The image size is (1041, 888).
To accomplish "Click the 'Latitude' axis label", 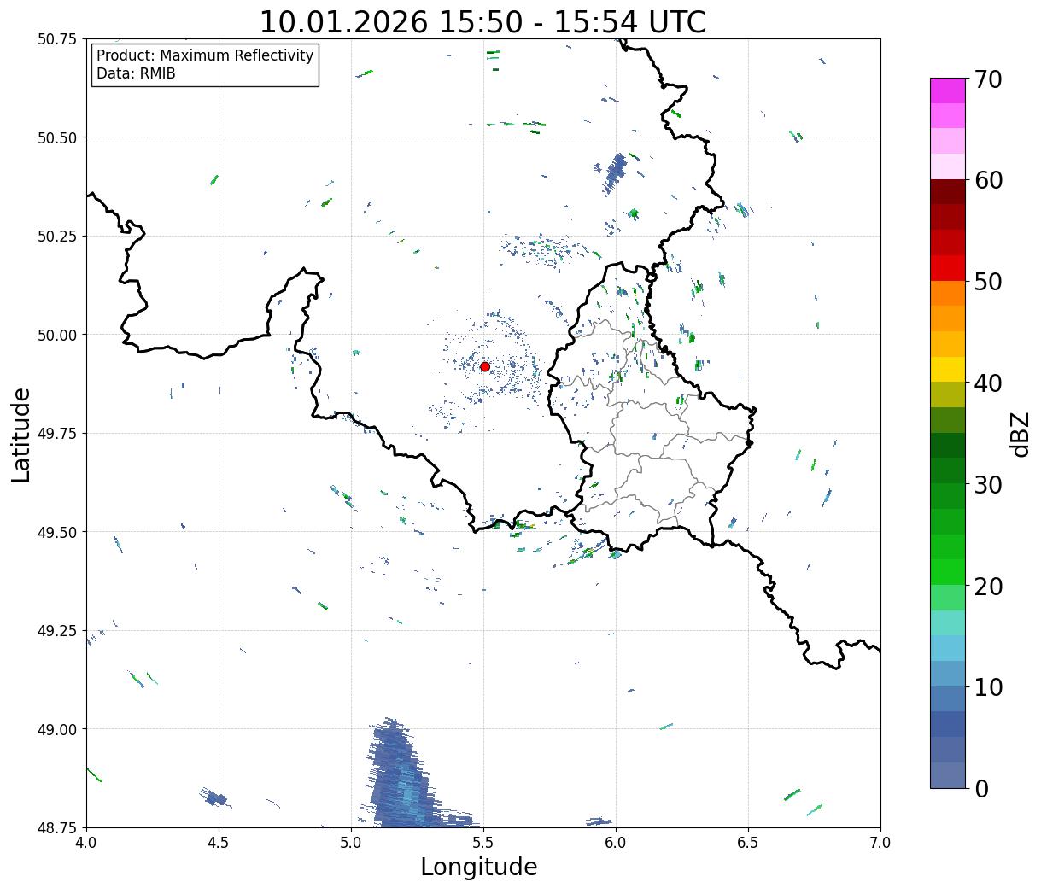I will coord(21,434).
